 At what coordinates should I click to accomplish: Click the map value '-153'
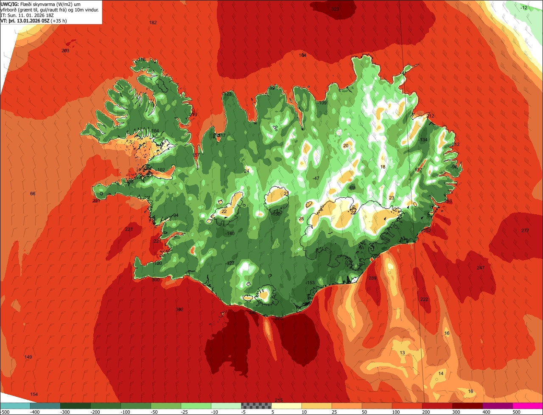coord(310,283)
